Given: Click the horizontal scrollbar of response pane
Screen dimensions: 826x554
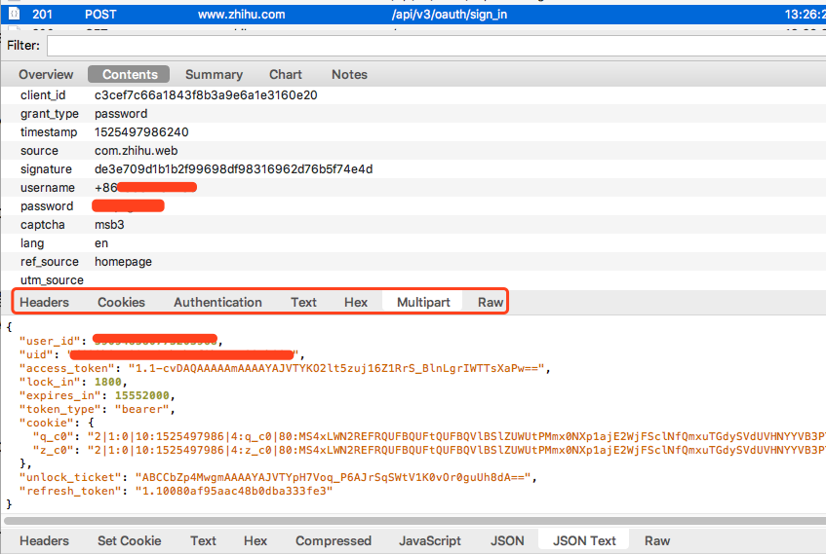Looking at the screenshot, I should [415, 521].
